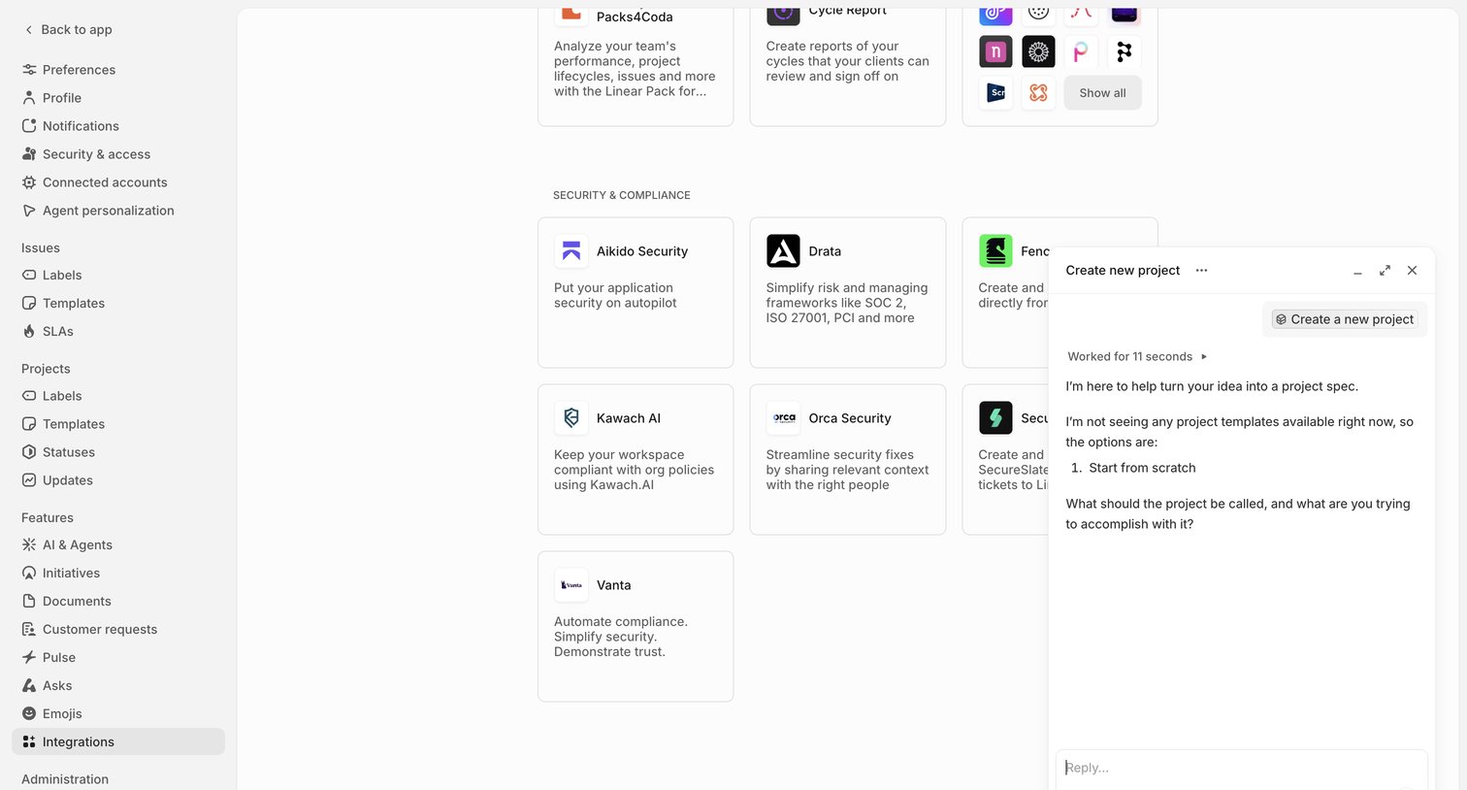Open the Cycle Report integration card
The height and width of the screenshot is (790, 1467).
coord(848,66)
